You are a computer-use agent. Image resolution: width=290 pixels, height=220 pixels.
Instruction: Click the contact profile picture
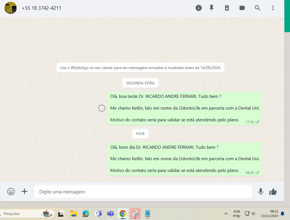pos(11,8)
